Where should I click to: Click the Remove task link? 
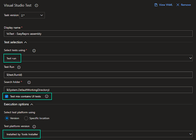186,5
